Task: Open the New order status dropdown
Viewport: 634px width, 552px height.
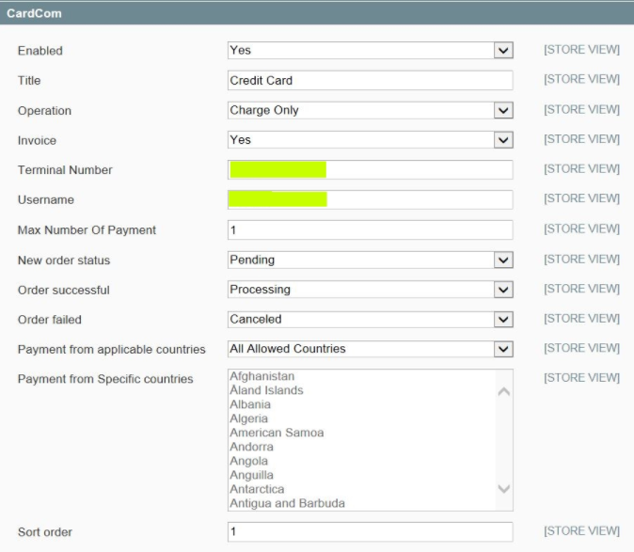Action: coord(370,260)
